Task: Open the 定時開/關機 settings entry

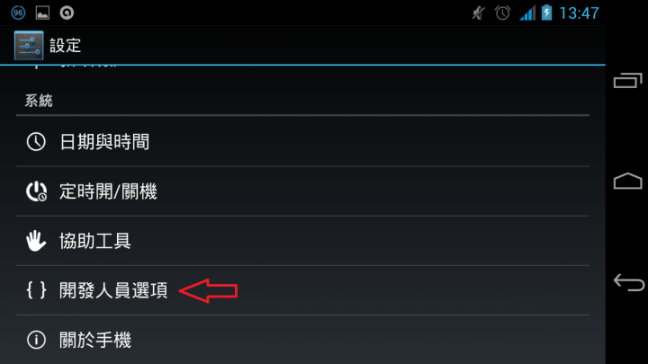Action: [x=302, y=191]
